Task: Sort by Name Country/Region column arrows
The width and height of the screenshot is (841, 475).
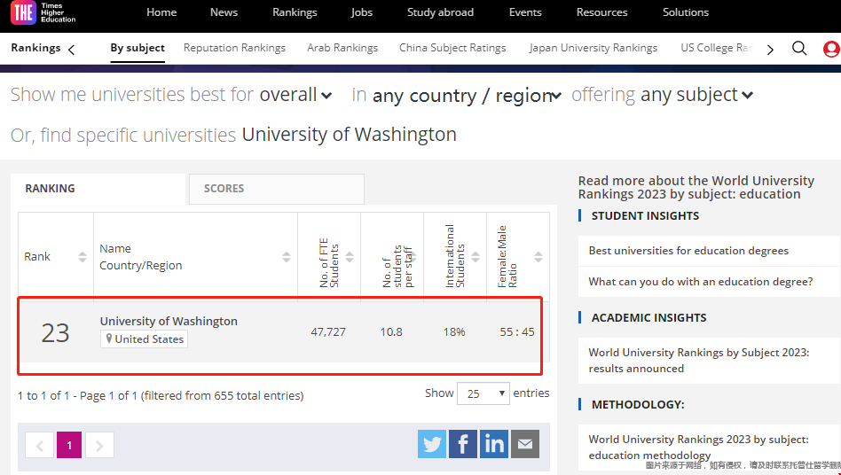Action: pyautogui.click(x=287, y=257)
